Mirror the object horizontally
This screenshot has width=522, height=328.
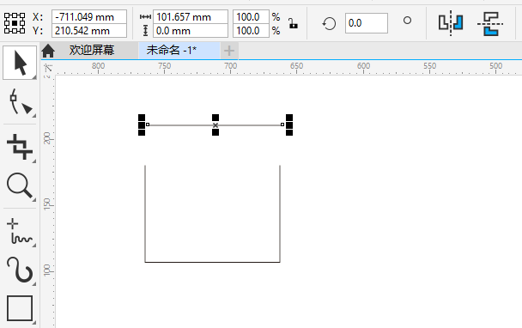451,23
